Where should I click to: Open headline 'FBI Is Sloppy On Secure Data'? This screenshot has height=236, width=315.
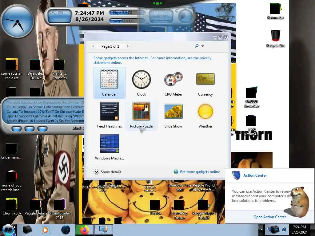click(x=45, y=107)
